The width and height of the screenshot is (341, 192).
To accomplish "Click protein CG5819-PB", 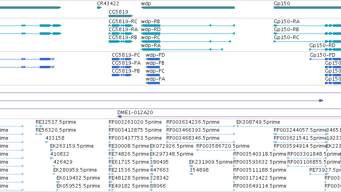I will 122,75.
